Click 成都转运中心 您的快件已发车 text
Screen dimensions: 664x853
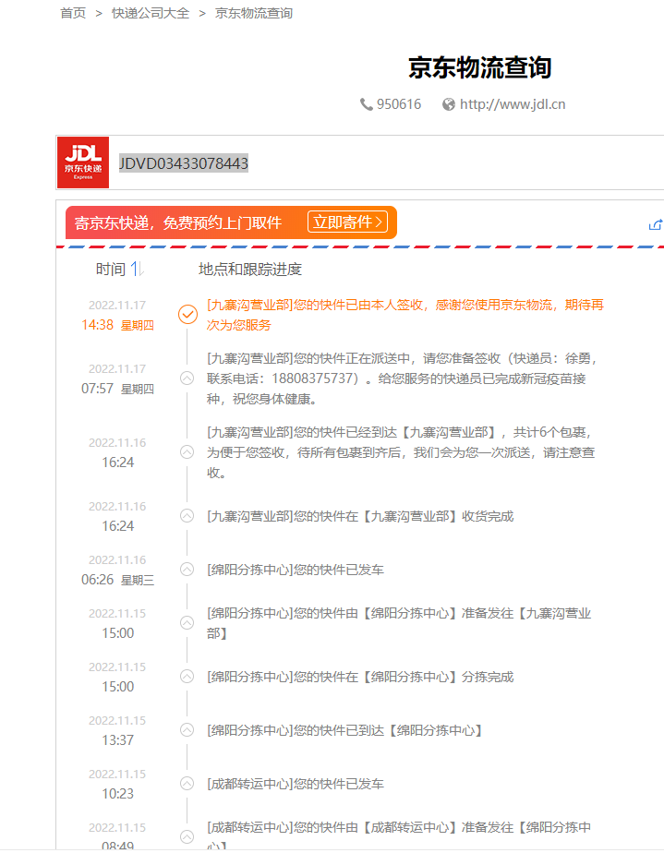point(296,784)
